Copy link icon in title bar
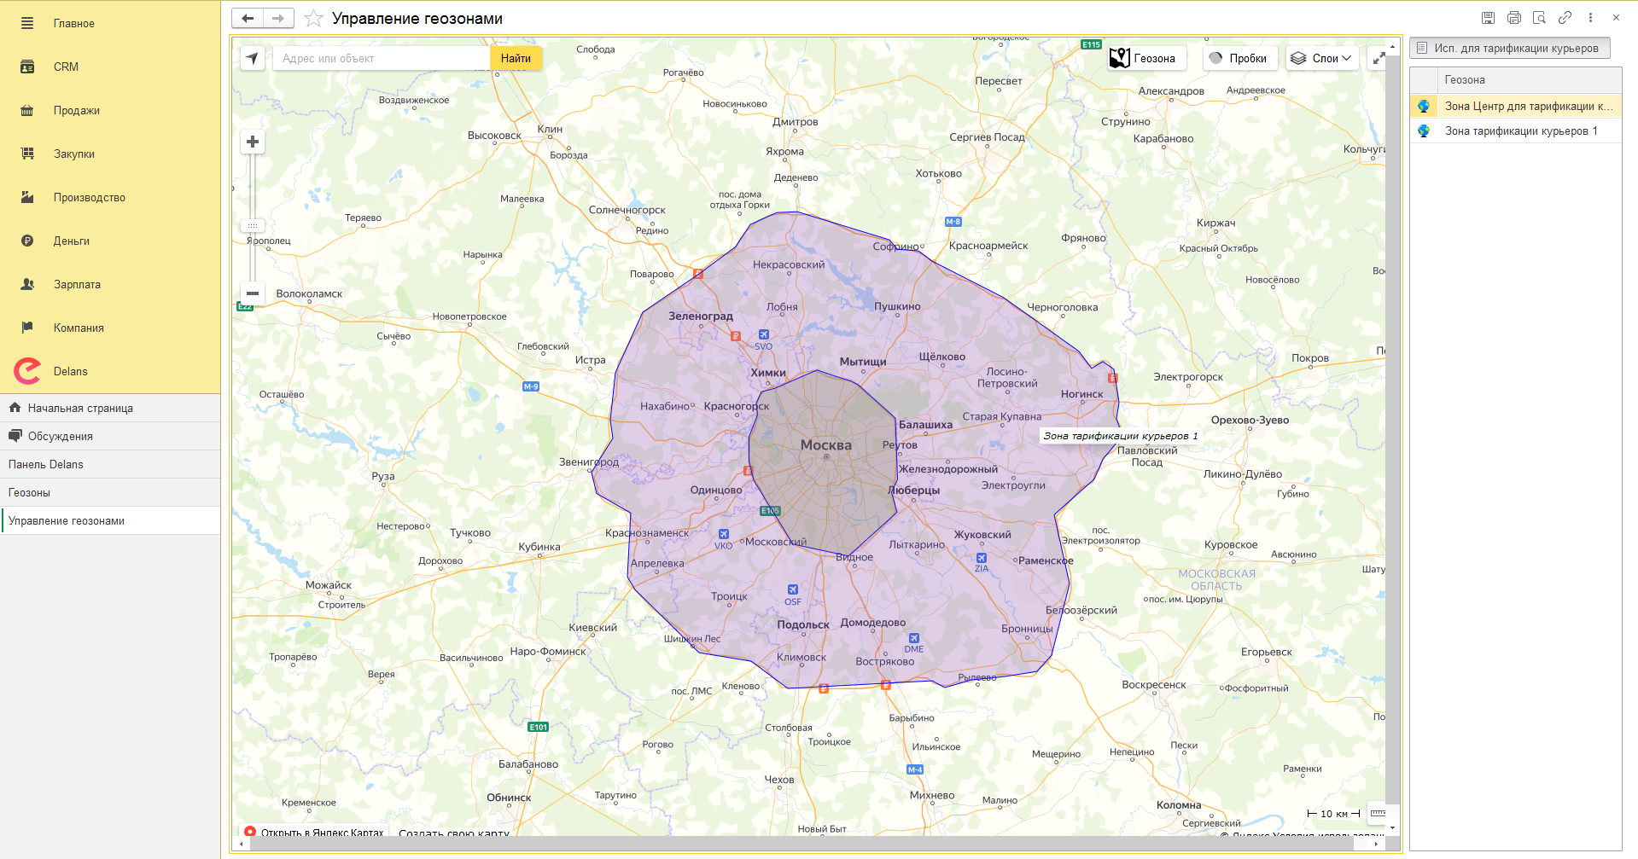Viewport: 1638px width, 859px height. [x=1565, y=18]
